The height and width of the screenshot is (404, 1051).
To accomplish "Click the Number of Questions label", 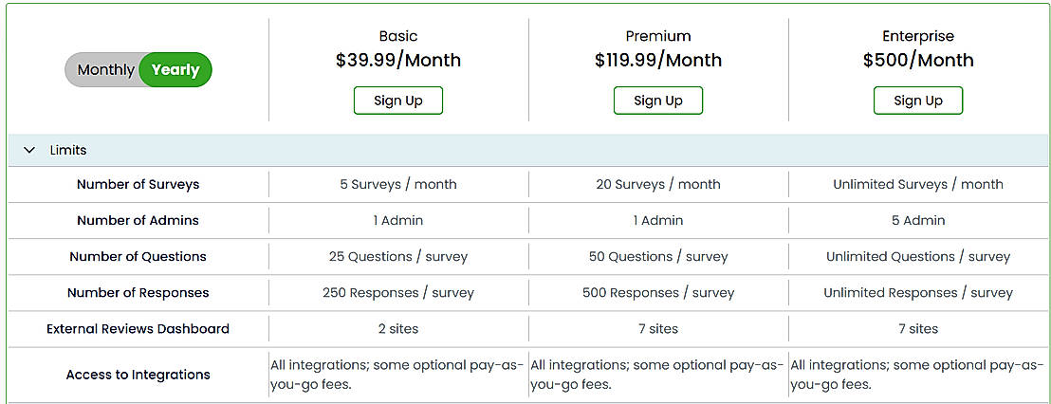I will (138, 256).
